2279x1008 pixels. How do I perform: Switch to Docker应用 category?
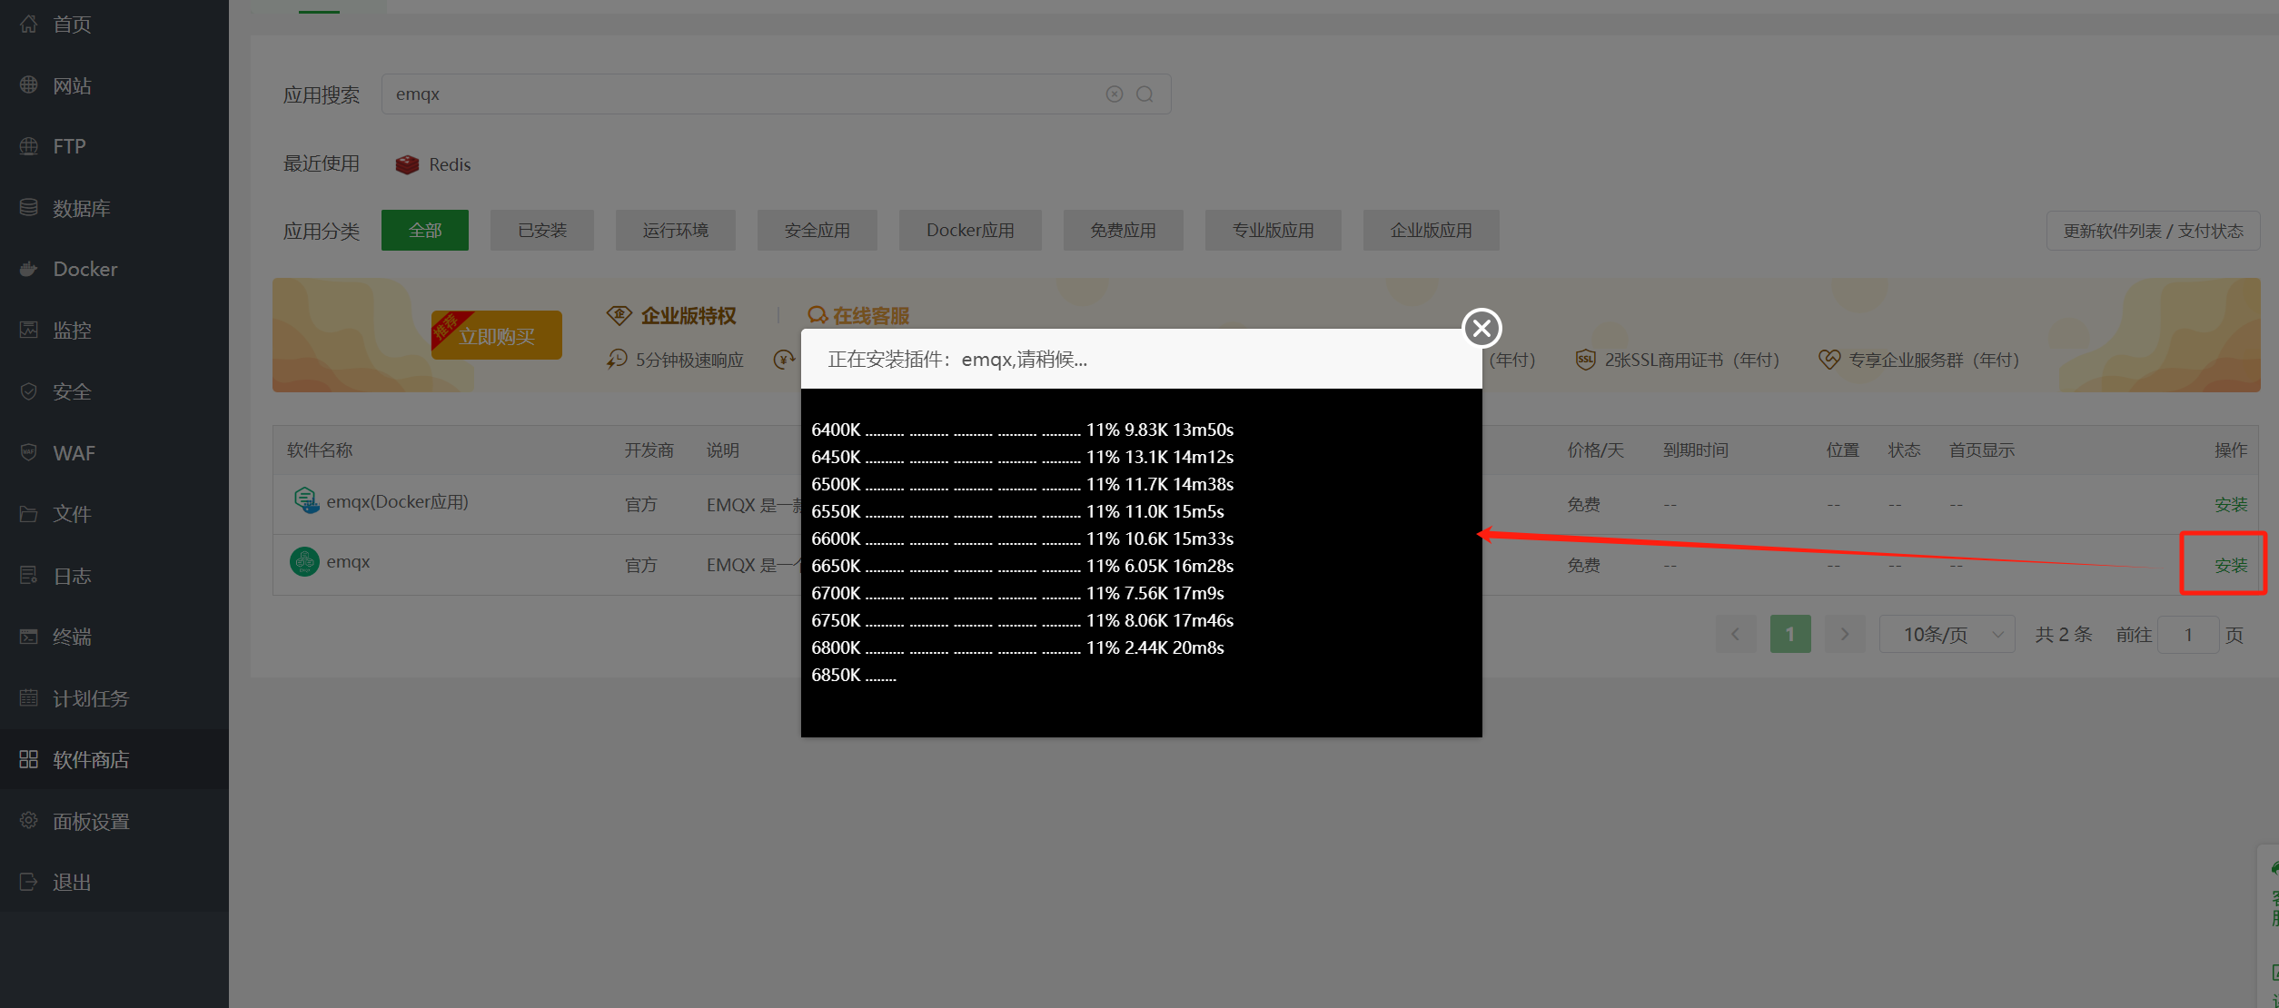[970, 231]
